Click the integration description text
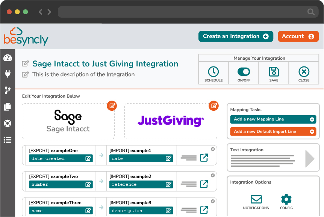324x217 pixels. coord(83,74)
